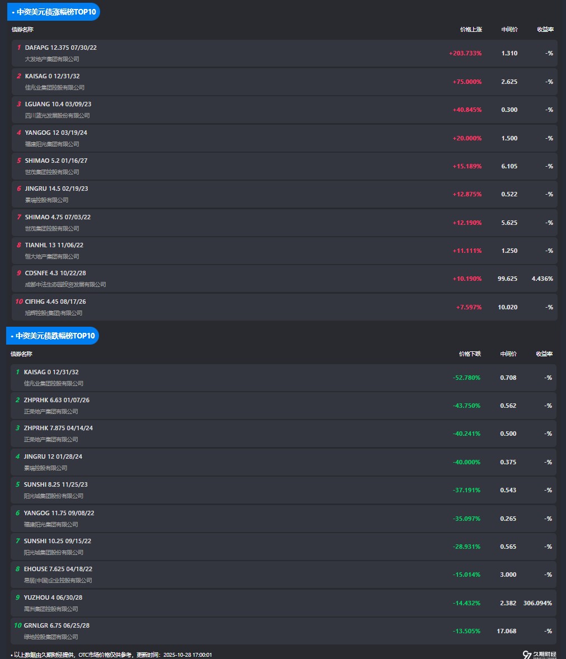Open the GRNLGR 6.75 06/25/28 bond
The width and height of the screenshot is (566, 659).
(x=56, y=625)
